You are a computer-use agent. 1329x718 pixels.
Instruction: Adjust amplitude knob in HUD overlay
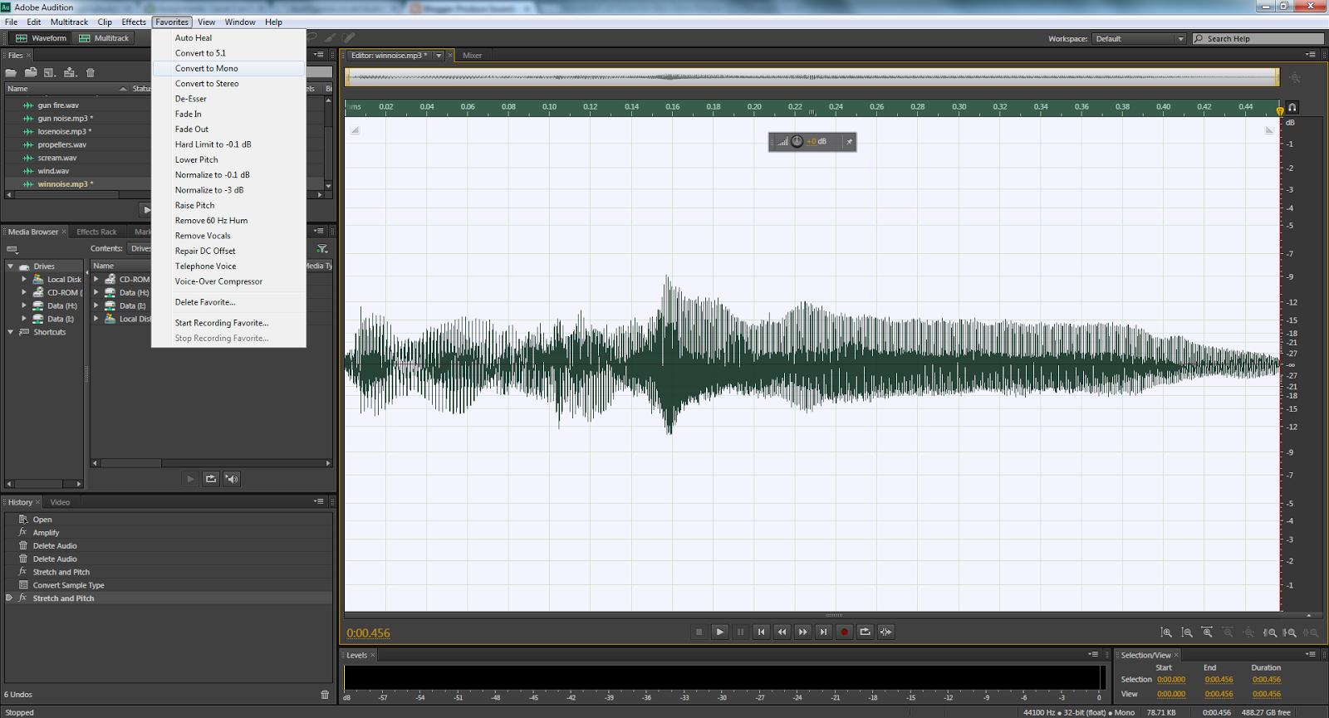coord(797,141)
